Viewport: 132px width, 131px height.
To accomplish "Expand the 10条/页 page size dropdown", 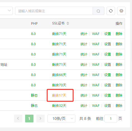I will [61, 119].
